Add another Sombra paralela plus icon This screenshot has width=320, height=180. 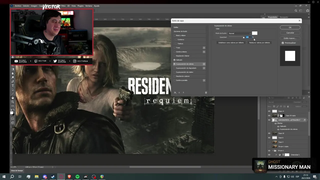204,80
